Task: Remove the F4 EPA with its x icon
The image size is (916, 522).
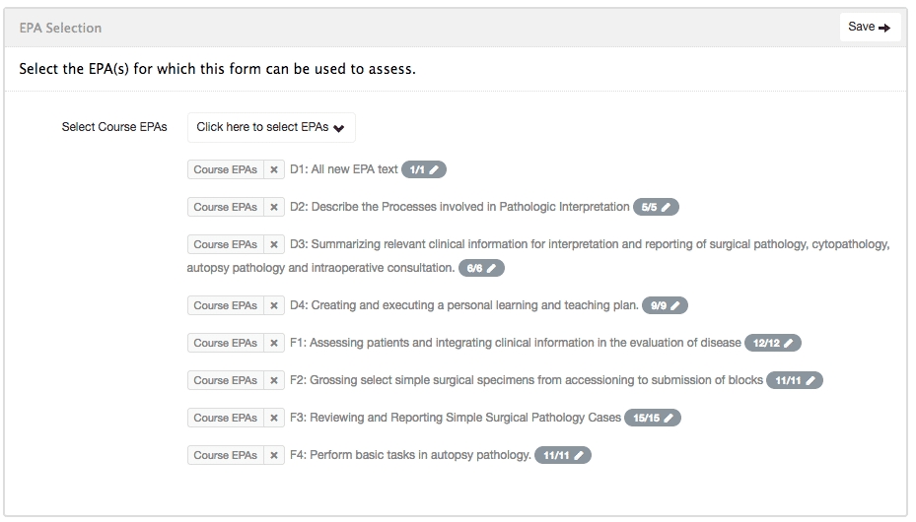Action: [274, 455]
